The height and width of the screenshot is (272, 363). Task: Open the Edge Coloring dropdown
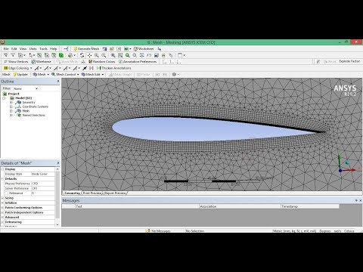tap(18, 68)
